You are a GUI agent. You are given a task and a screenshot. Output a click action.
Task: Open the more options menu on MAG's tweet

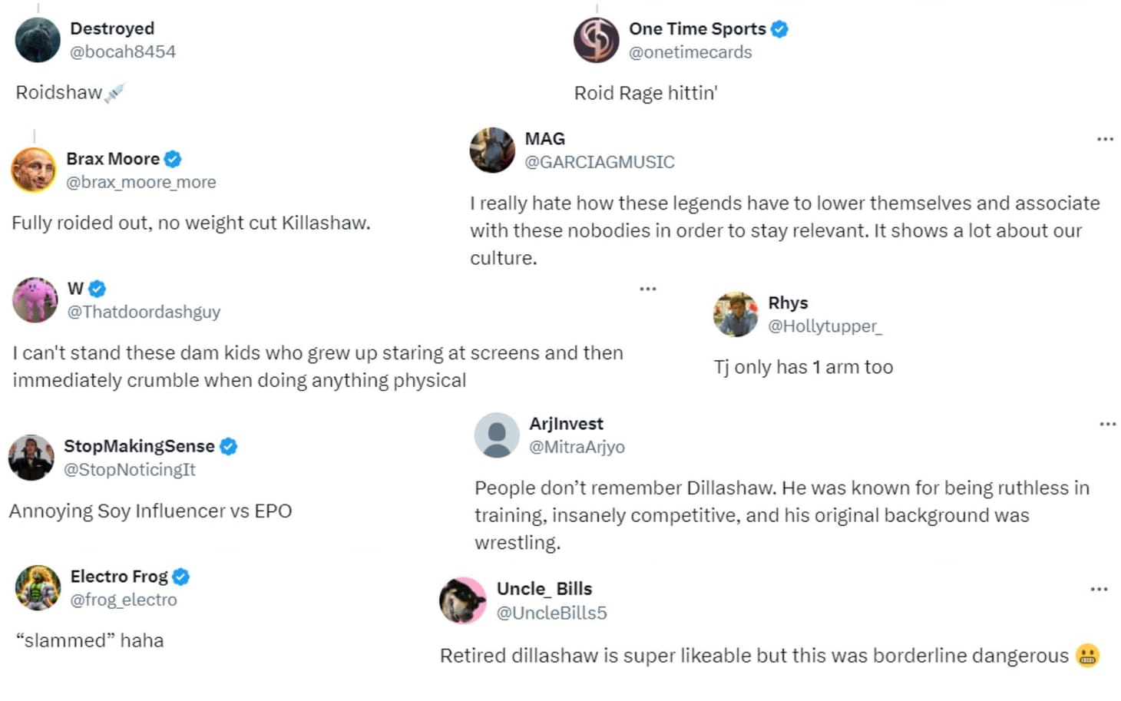tap(1106, 138)
